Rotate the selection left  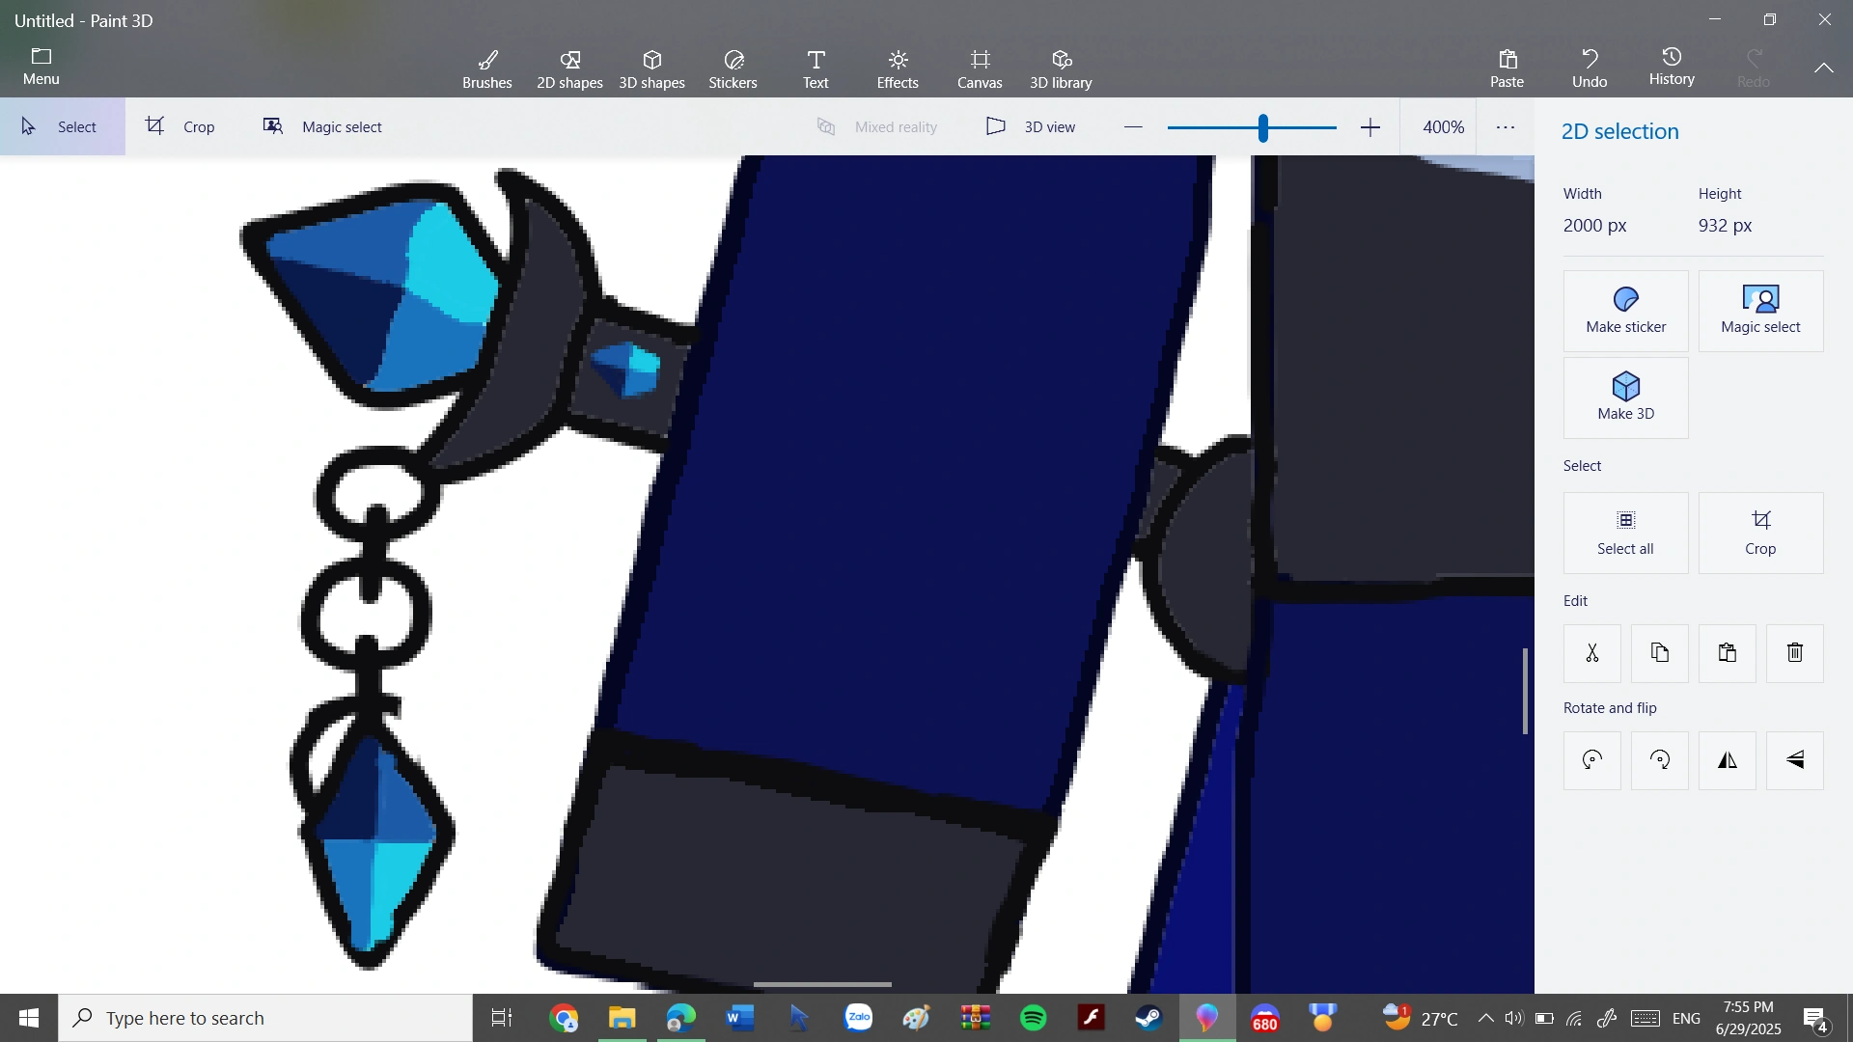(1591, 760)
